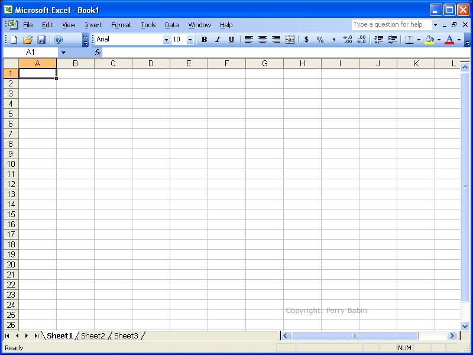
Task: Switch to the Sheet2 tab
Action: point(93,335)
